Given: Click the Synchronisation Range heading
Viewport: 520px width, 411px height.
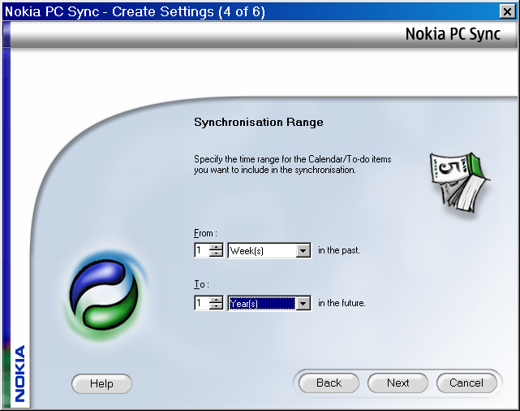Looking at the screenshot, I should click(258, 122).
